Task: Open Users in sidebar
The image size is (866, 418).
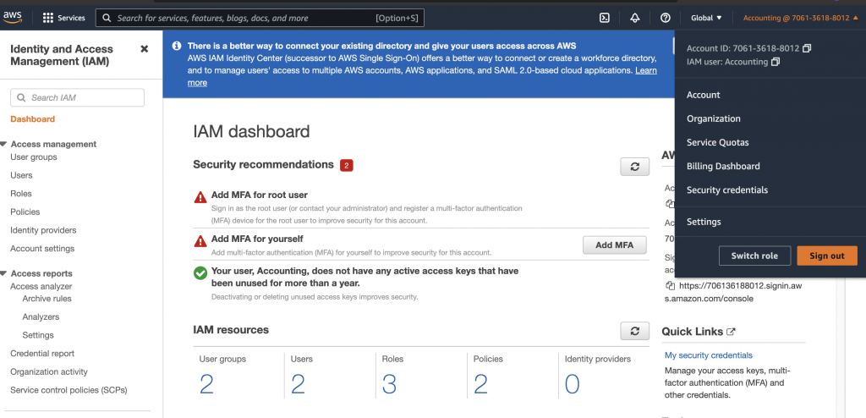Action: pos(21,175)
